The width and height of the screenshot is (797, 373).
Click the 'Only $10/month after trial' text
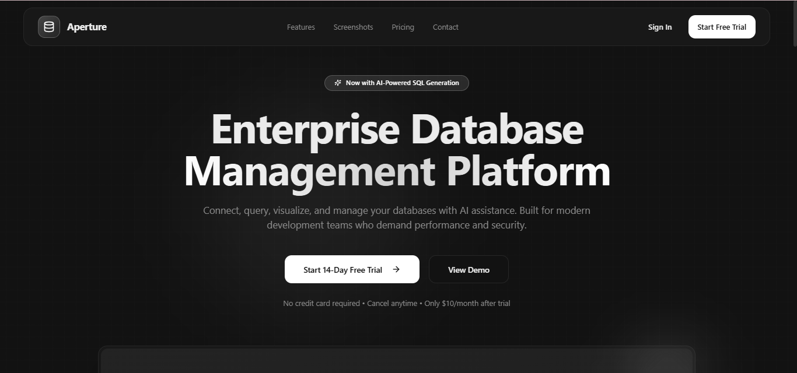pos(467,303)
